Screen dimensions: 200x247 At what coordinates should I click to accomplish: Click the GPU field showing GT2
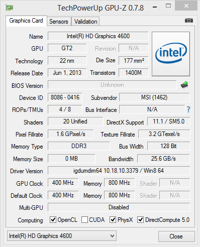click(x=67, y=48)
